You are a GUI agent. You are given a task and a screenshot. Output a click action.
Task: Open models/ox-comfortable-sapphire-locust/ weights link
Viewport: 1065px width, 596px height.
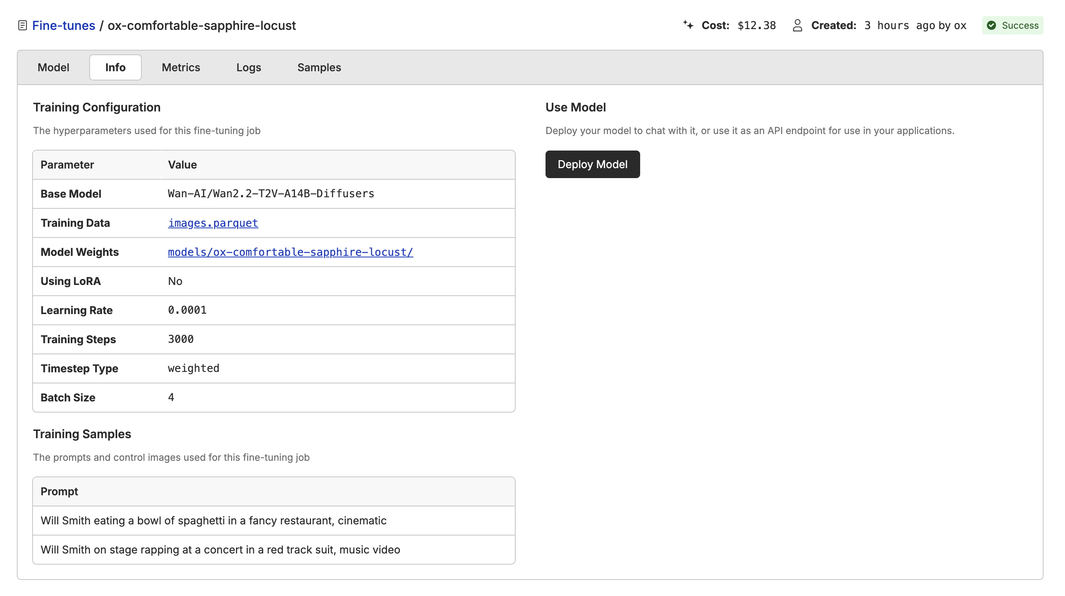[x=290, y=252]
